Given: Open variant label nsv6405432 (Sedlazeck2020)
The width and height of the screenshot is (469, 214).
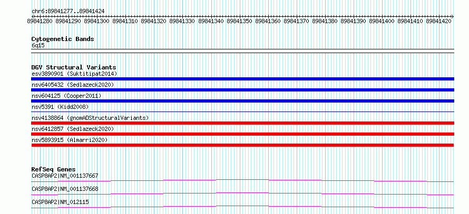Looking at the screenshot, I should click(73, 85).
